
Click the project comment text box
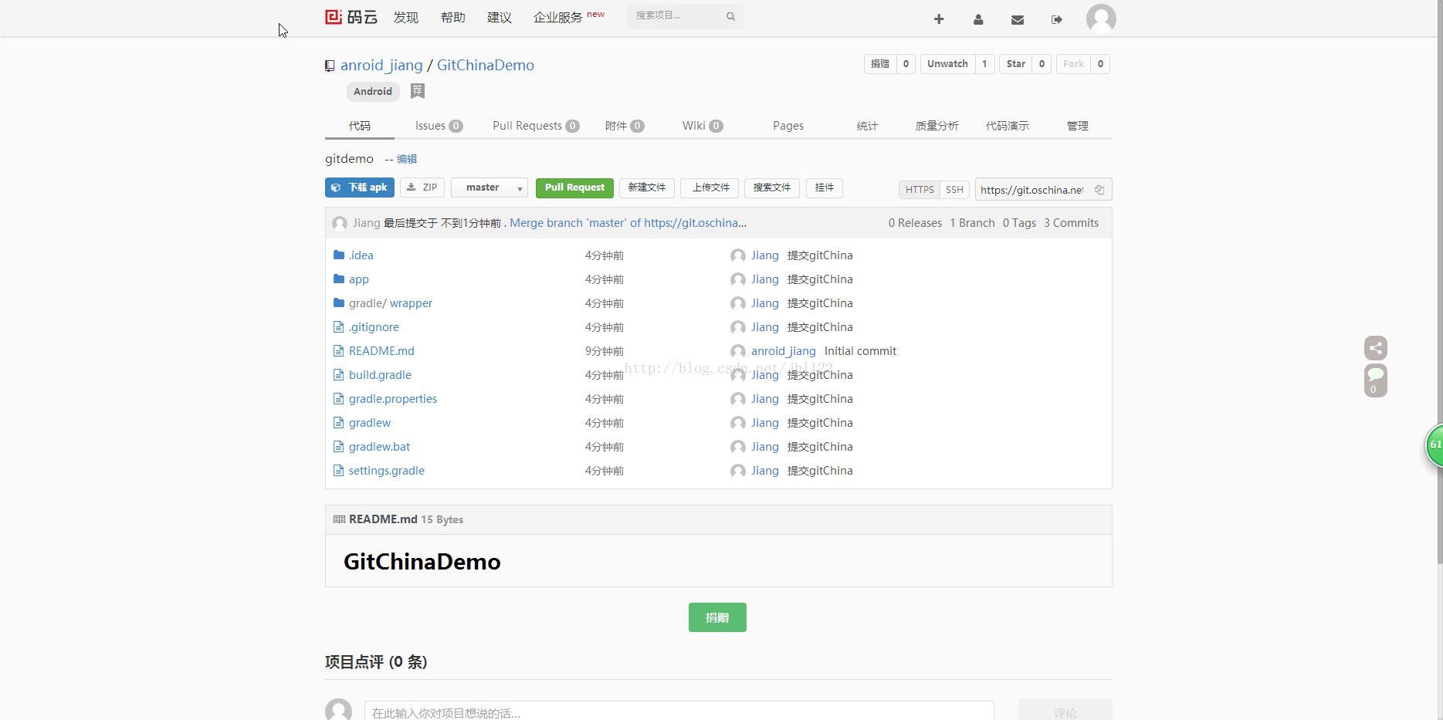[679, 711]
